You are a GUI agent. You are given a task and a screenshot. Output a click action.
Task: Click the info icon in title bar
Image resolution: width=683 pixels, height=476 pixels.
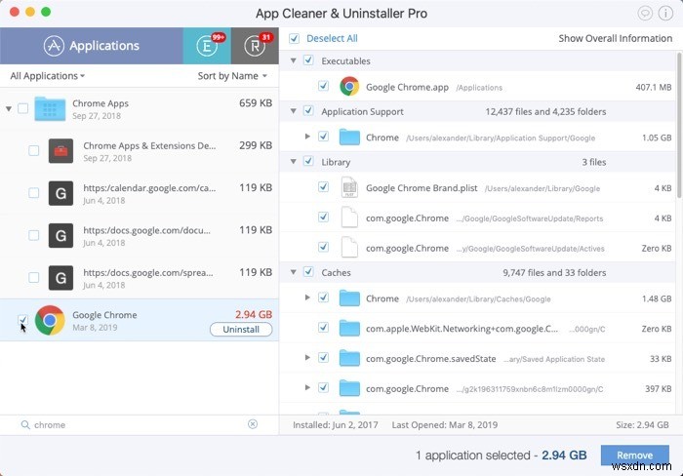(x=665, y=13)
